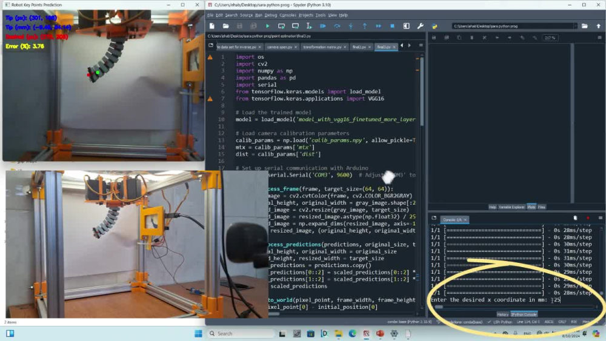Click the LSP Python status bar entry

coord(500,322)
